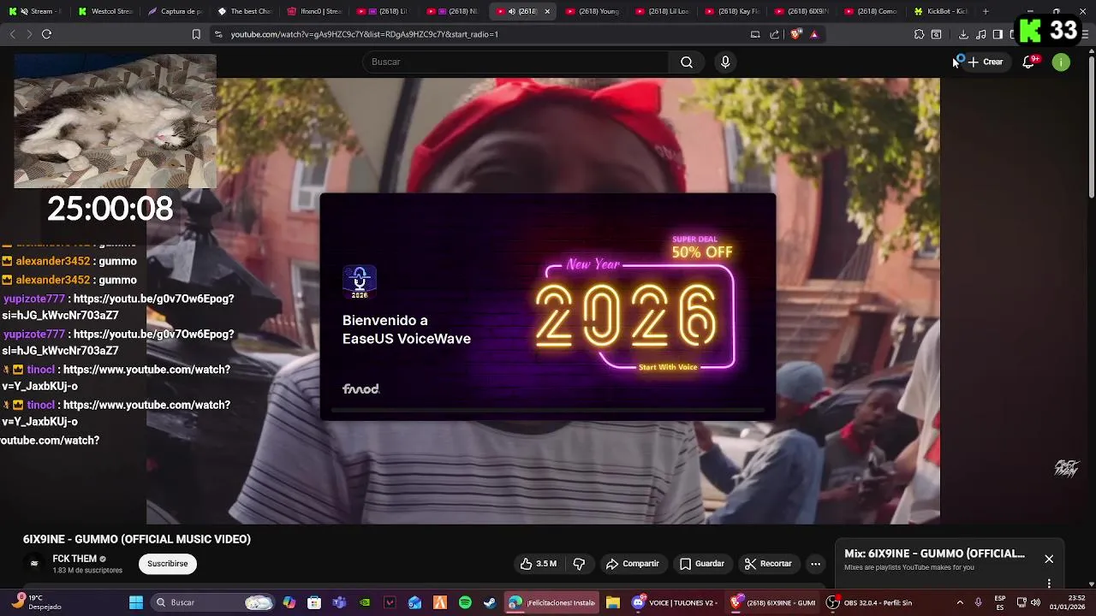
Task: Click the Crear button
Action: pos(985,62)
